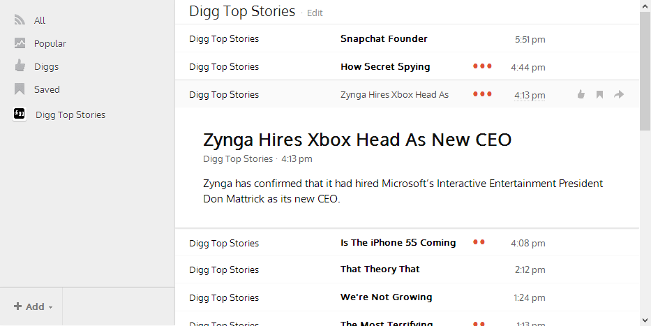The width and height of the screenshot is (651, 326).
Task: Open the Add dropdown caret
Action: click(x=51, y=308)
